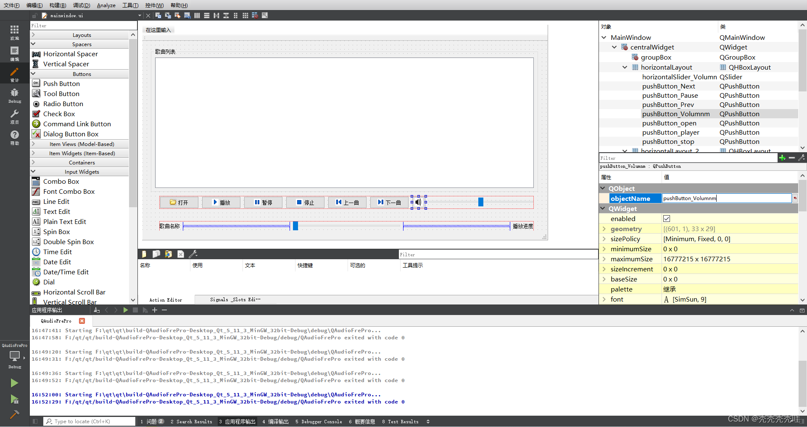
Task: Open the mainwindow.ui file dropdown
Action: (x=140, y=16)
